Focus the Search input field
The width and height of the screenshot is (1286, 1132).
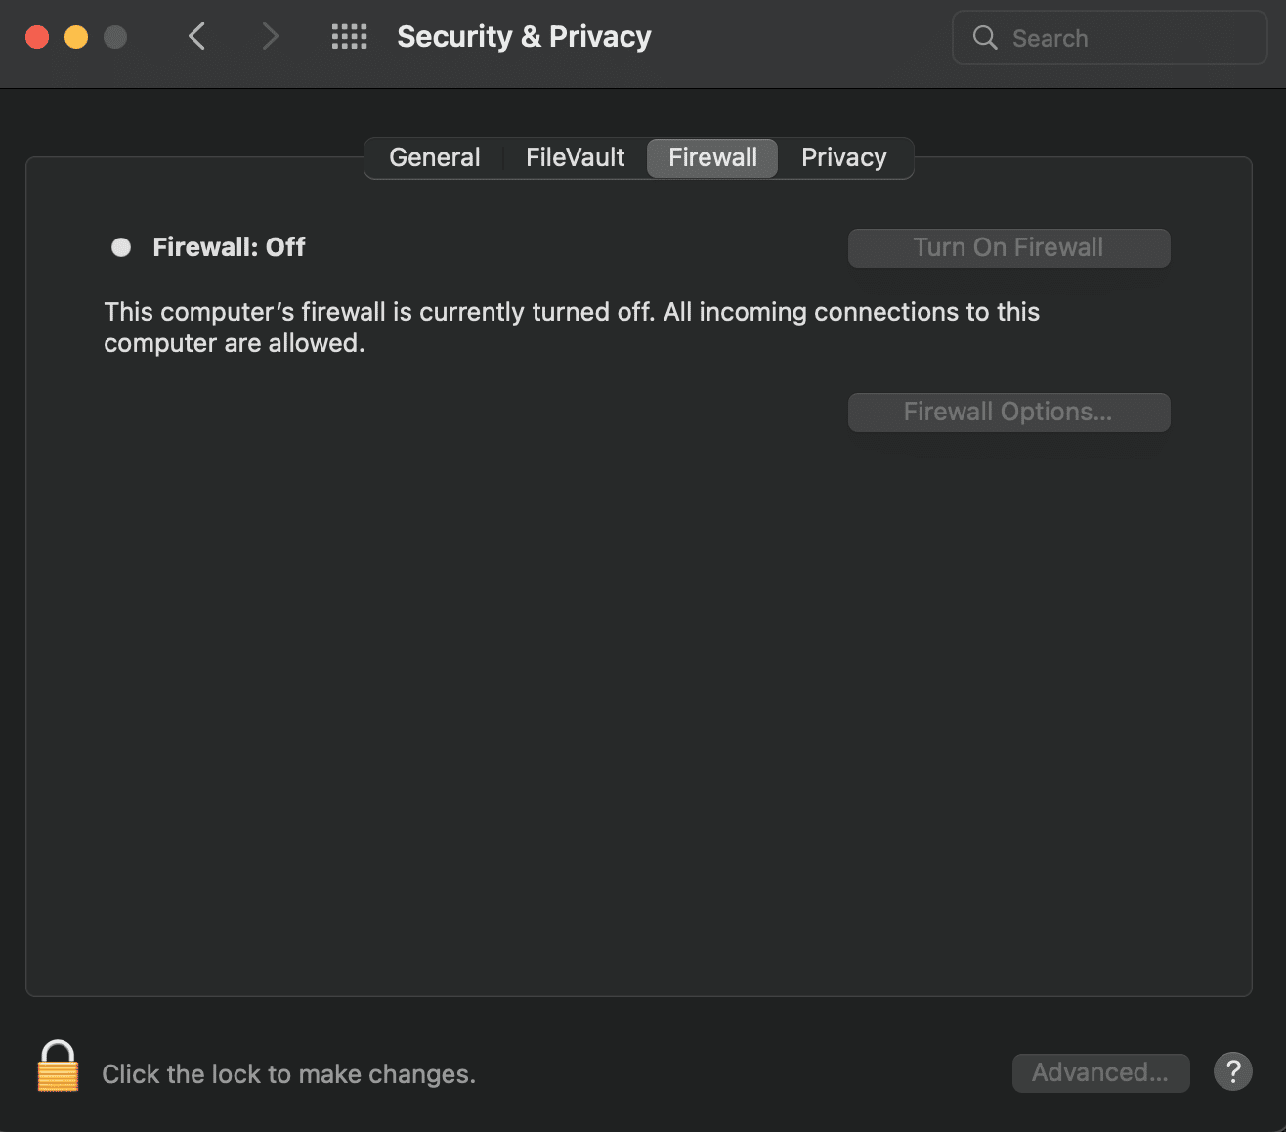[x=1110, y=38]
